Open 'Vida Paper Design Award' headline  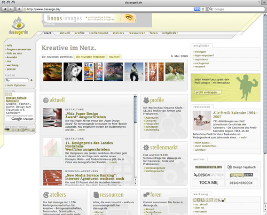[x=85, y=115]
